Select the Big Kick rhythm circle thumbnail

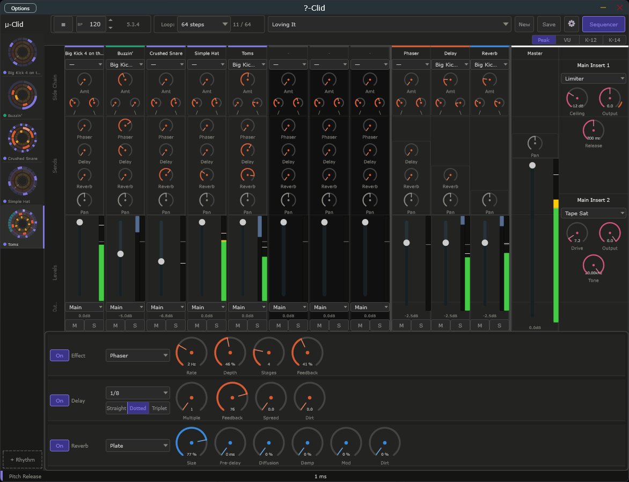coord(23,52)
